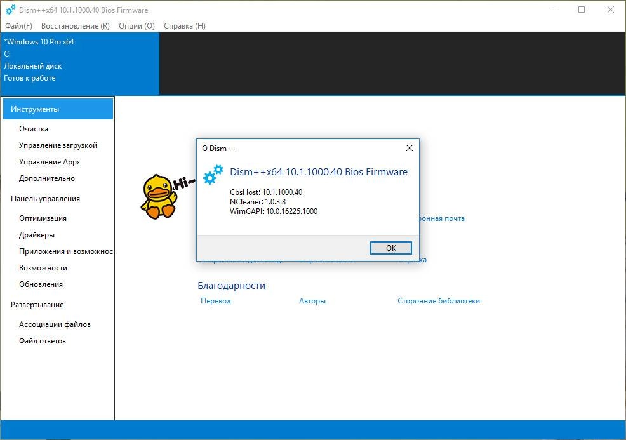Select the Развертывание section
Screen dimensions: 626x440
[37, 305]
